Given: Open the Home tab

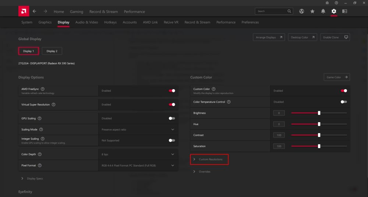Looking at the screenshot, I should click(x=59, y=11).
